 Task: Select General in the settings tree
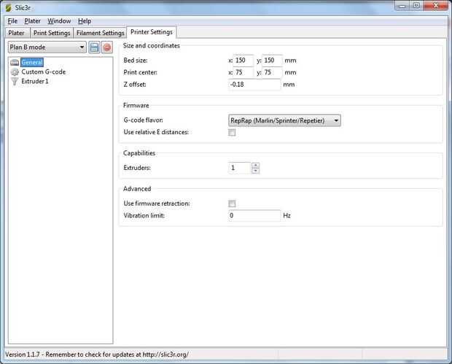(x=32, y=62)
